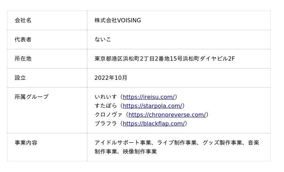
Task: Open the starpola.com link
Action: 153,106
